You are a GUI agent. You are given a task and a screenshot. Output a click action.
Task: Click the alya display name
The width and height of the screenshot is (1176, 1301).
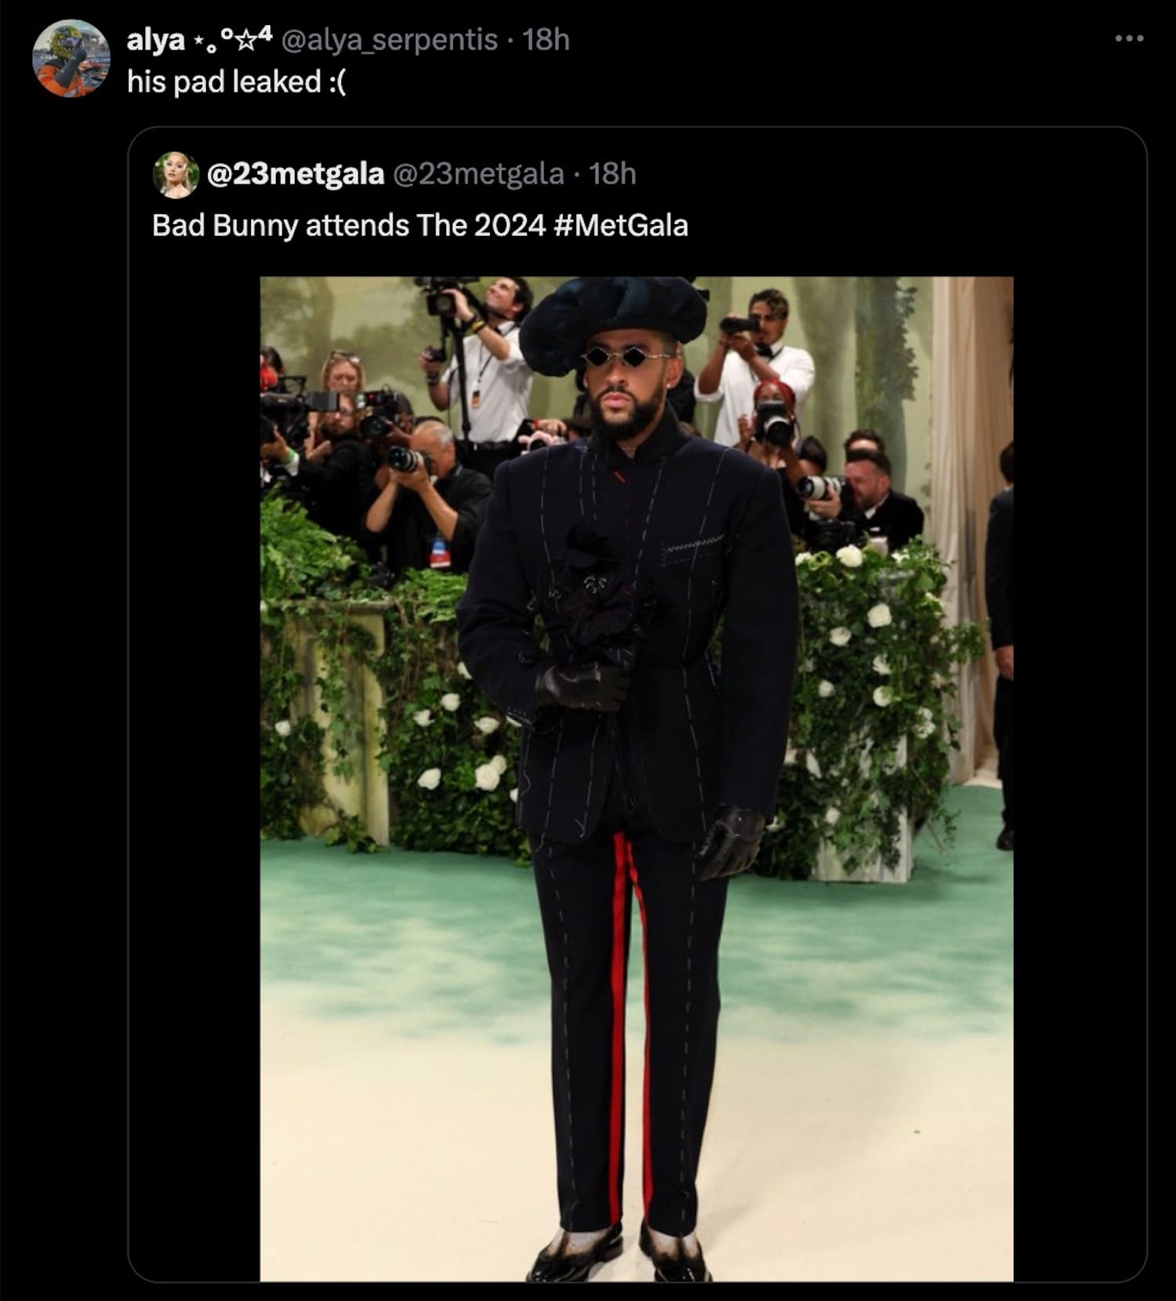(156, 40)
